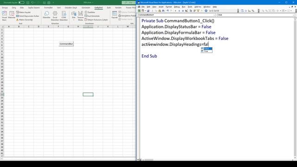
Task: Open Makro Güvenliği settings
Action: pos(25,19)
